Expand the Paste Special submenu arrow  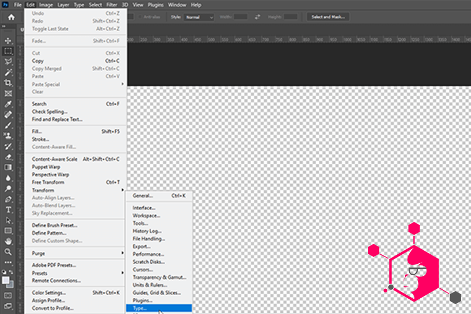(x=122, y=84)
